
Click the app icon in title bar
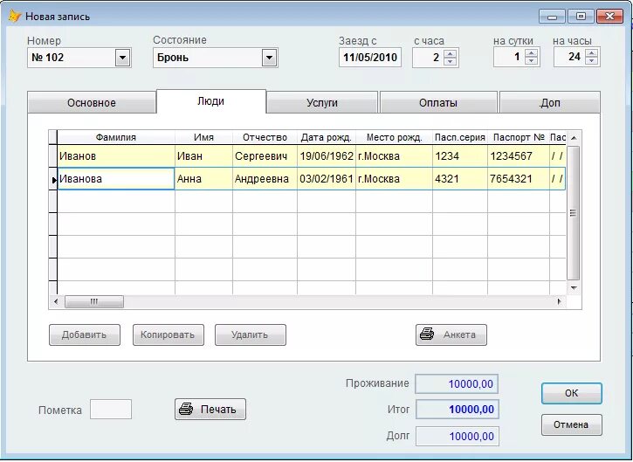tap(15, 17)
